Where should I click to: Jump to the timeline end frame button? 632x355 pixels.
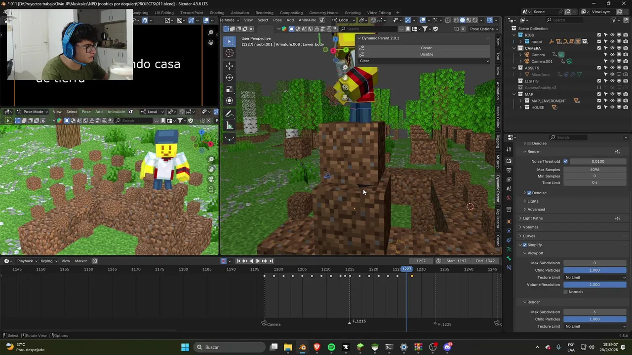pyautogui.click(x=271, y=261)
